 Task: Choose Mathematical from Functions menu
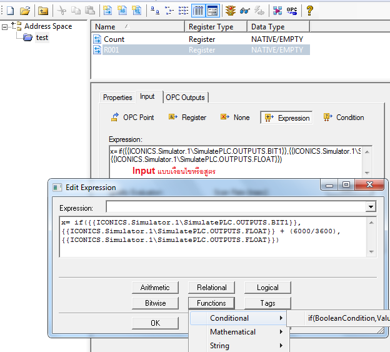pos(238,331)
